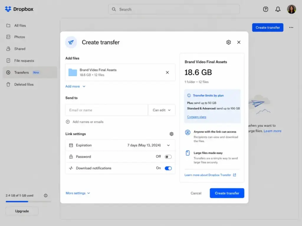Click the Transfer limits info icon

pyautogui.click(x=189, y=95)
